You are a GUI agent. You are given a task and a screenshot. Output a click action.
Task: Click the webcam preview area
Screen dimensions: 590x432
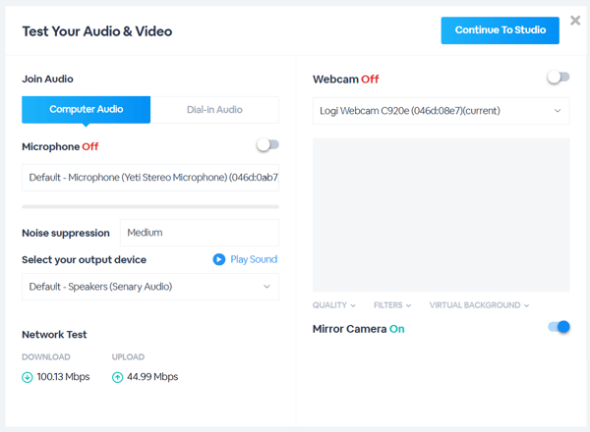click(x=441, y=214)
